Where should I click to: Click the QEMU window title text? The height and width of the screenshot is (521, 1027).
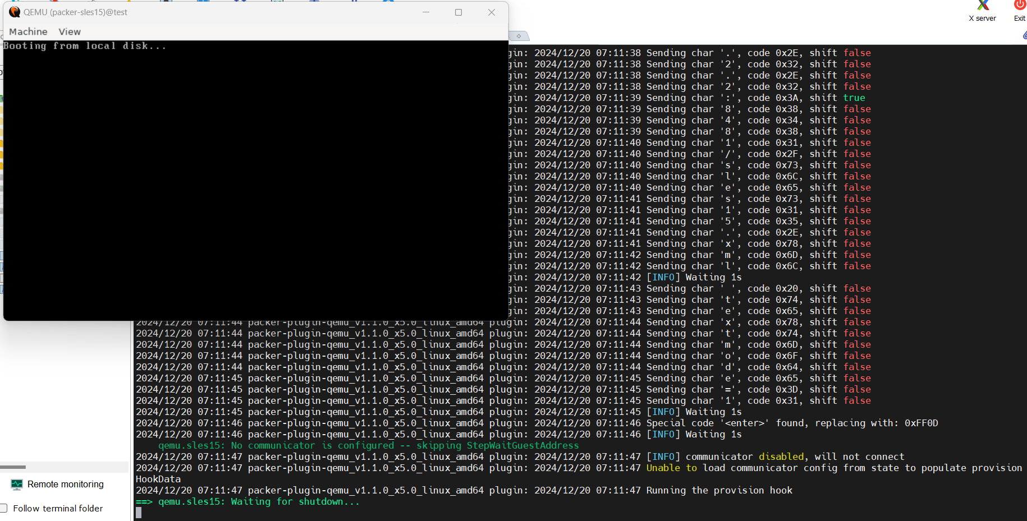point(75,12)
